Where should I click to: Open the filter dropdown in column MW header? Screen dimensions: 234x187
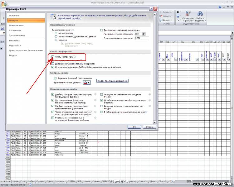coord(203,59)
